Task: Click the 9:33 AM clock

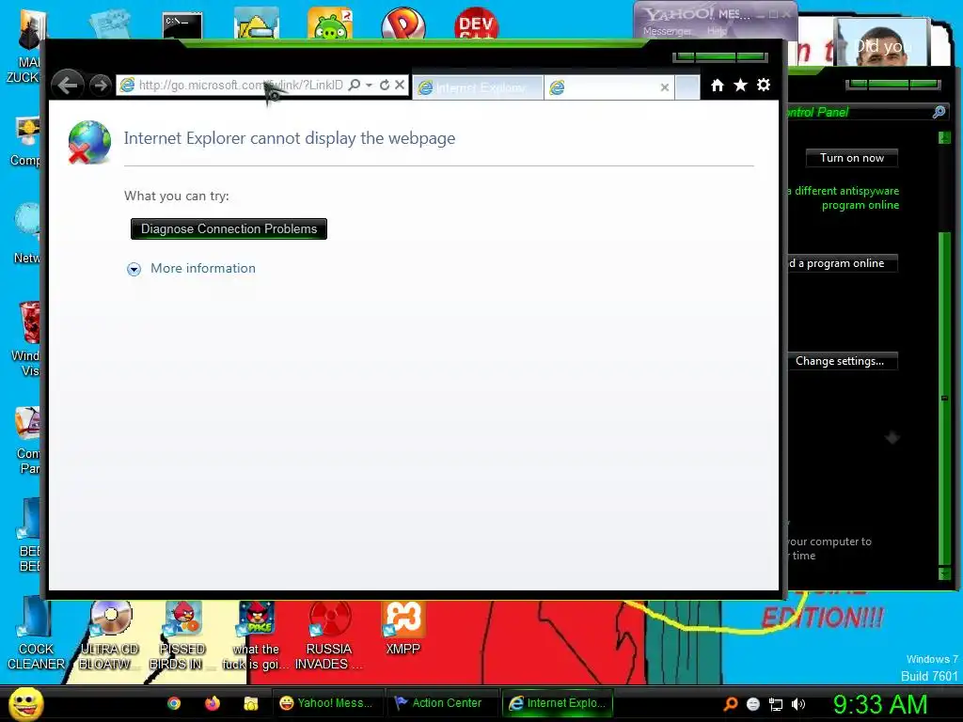Action: click(x=879, y=704)
